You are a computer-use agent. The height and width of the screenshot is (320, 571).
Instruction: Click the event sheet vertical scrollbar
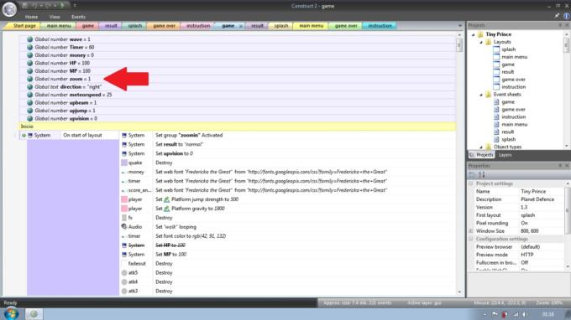pos(459,163)
